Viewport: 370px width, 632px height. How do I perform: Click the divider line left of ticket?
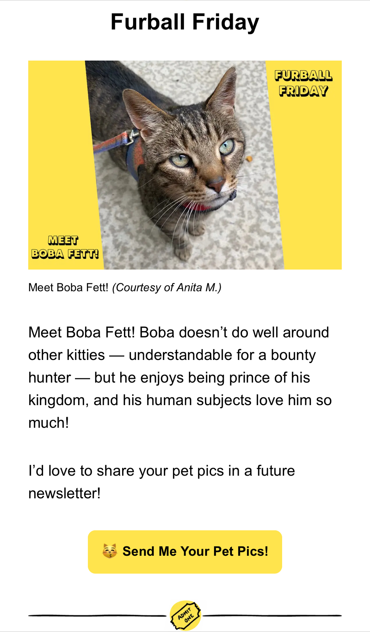[97, 615]
